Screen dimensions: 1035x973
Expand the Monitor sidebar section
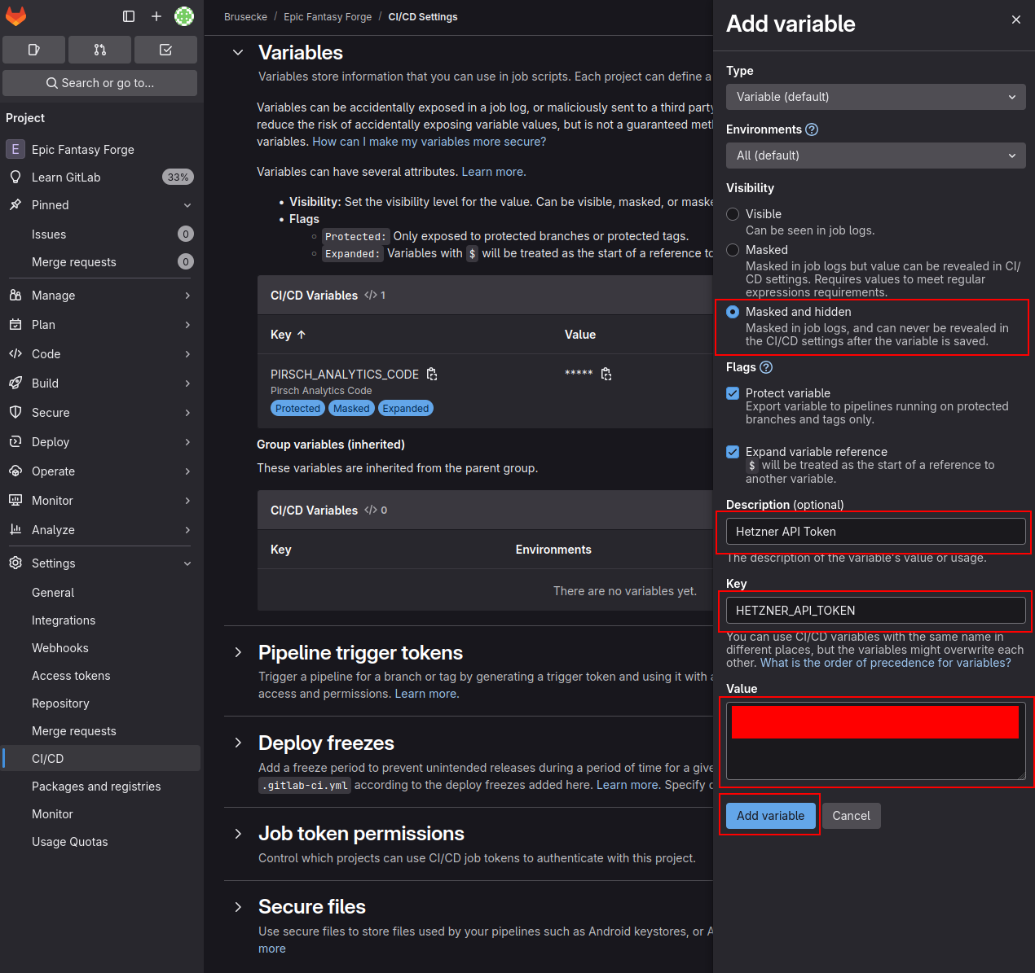[99, 501]
